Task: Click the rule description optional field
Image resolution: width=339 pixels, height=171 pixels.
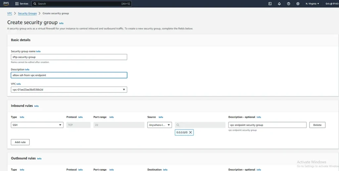Action: pyautogui.click(x=267, y=125)
